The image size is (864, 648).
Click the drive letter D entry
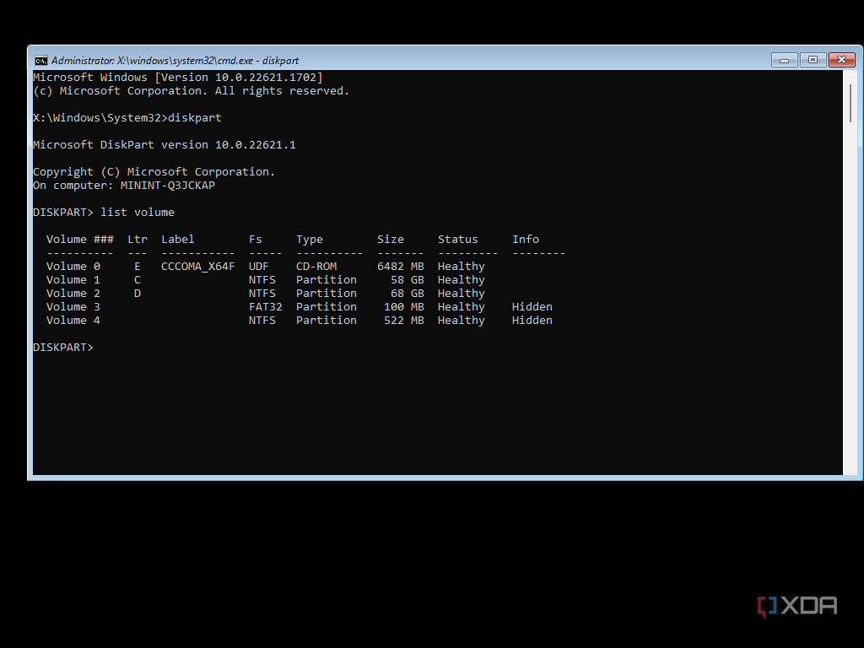[138, 294]
